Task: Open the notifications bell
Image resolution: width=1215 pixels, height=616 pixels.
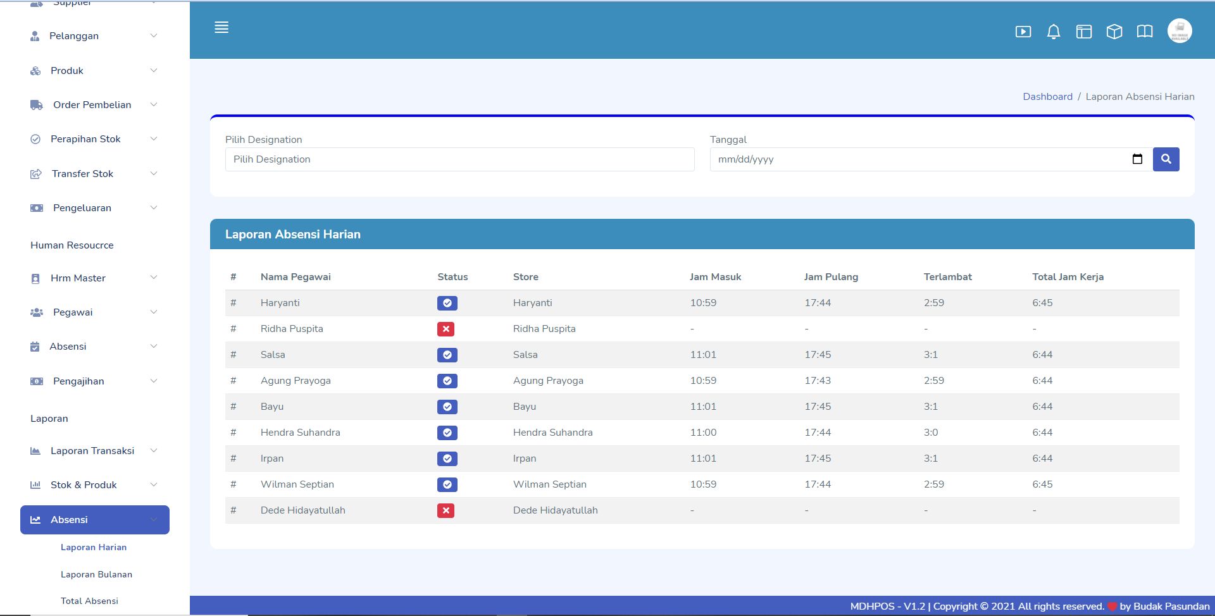Action: click(1053, 32)
